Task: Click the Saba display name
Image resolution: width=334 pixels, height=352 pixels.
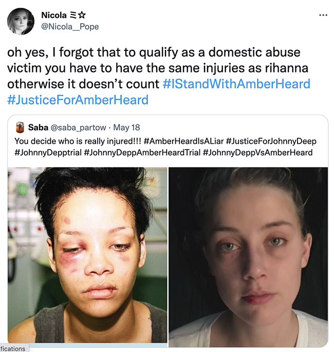Action: click(x=38, y=127)
